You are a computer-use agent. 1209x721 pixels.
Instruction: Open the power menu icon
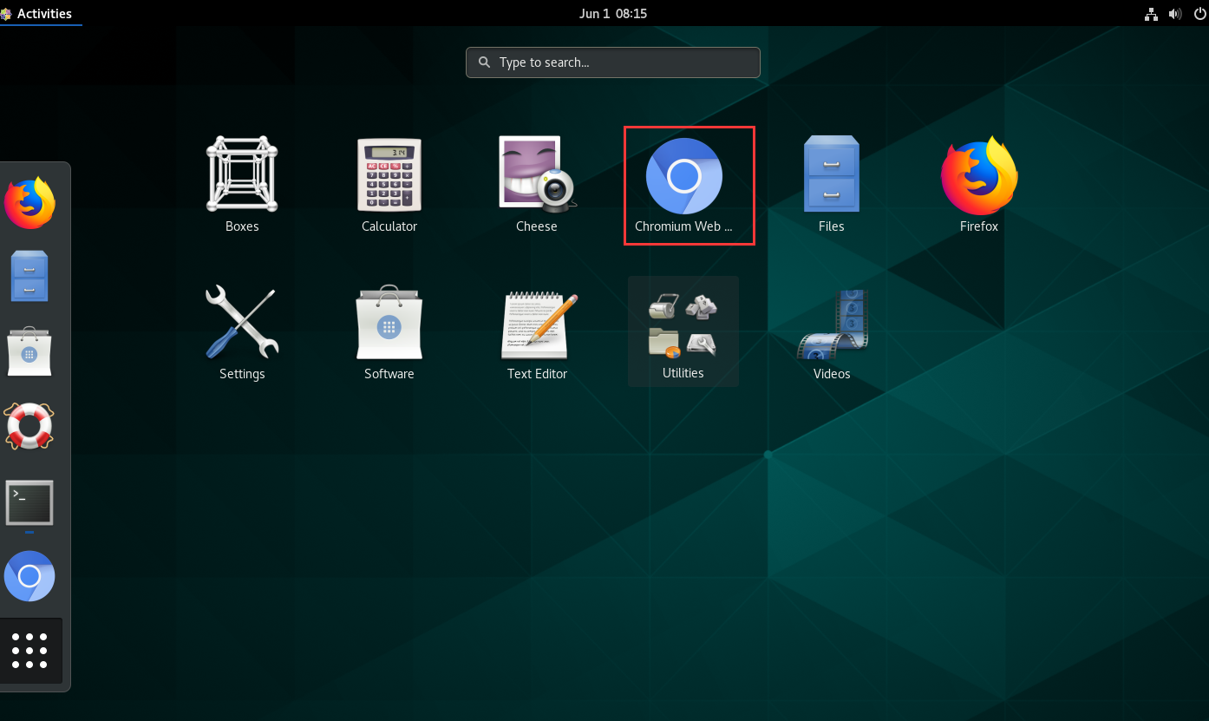point(1199,14)
